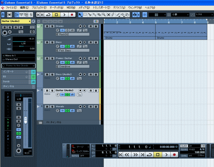Image resolution: width=214 pixels, height=167 pixels.
Task: Open the ファイル menu
Action: 11,8
